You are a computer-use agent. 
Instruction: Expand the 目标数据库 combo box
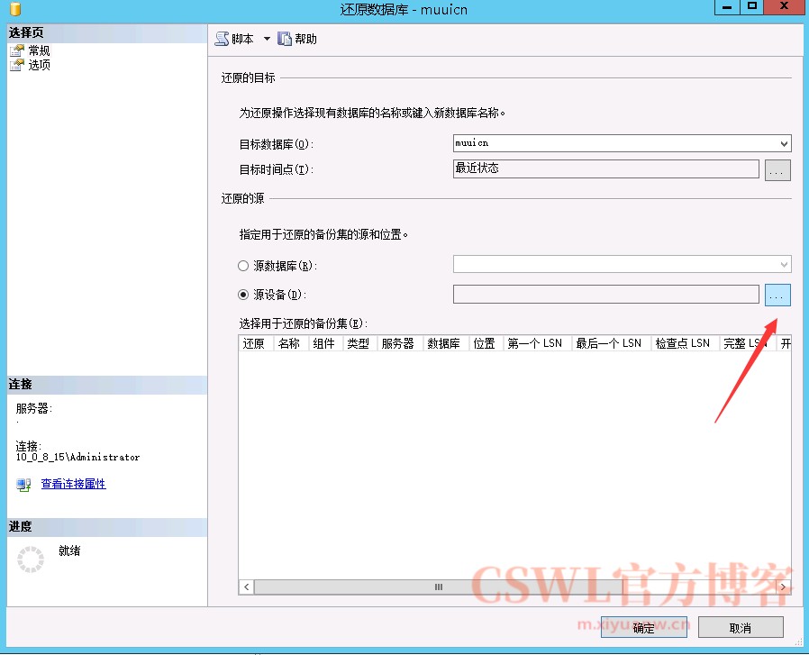click(x=784, y=143)
